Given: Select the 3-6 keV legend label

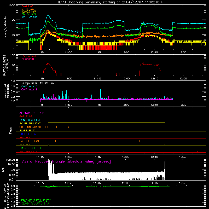Looking at the screenshot, I should (27, 6).
